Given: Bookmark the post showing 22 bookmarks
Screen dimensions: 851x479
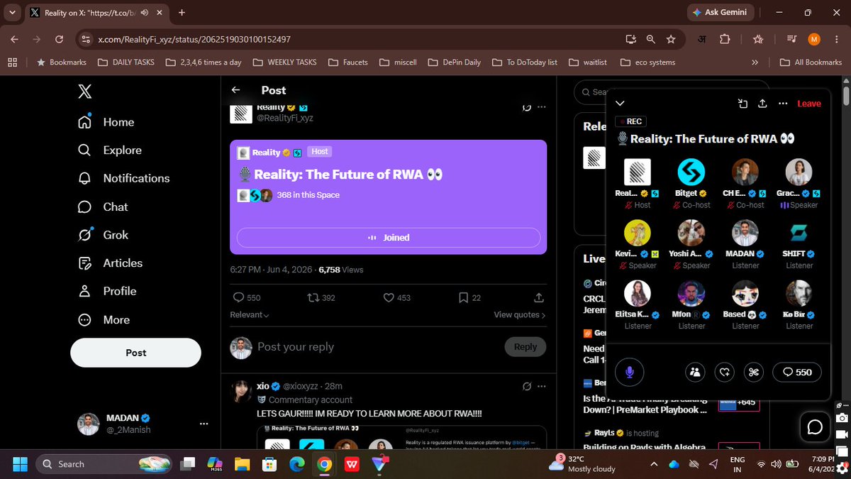Looking at the screenshot, I should coord(470,297).
